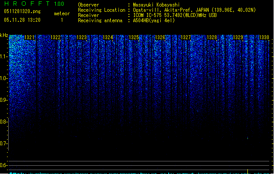274x174 pixels.
Task: Click the 1322 time marker
Action: click(56, 37)
